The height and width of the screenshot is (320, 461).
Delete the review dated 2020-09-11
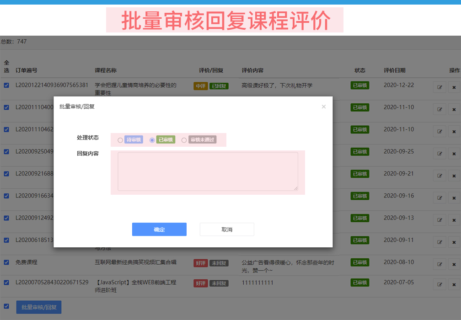(x=454, y=242)
